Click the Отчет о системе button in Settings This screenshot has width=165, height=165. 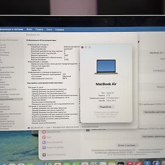point(127,145)
